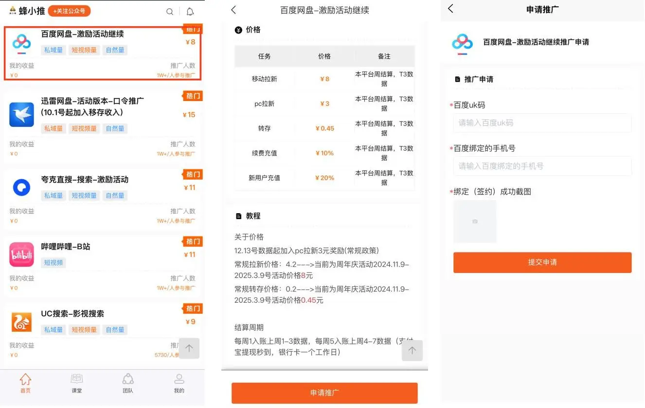
Task: Click the 价格 section yen icon
Action: pyautogui.click(x=238, y=30)
